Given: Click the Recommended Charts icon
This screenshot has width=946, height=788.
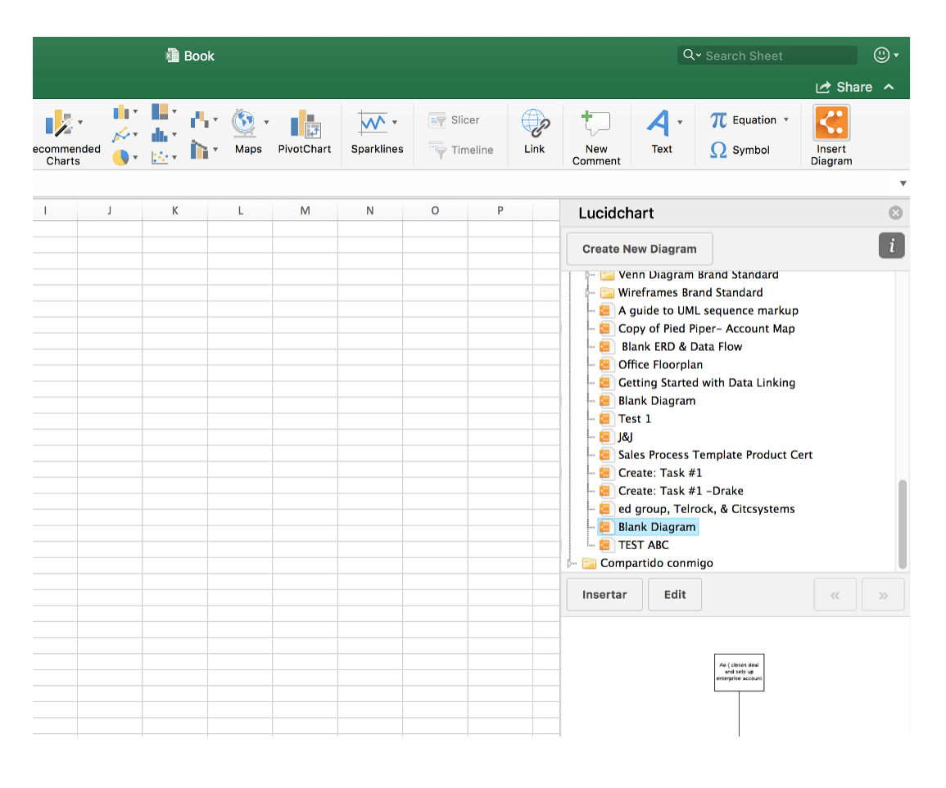Looking at the screenshot, I should 58,124.
